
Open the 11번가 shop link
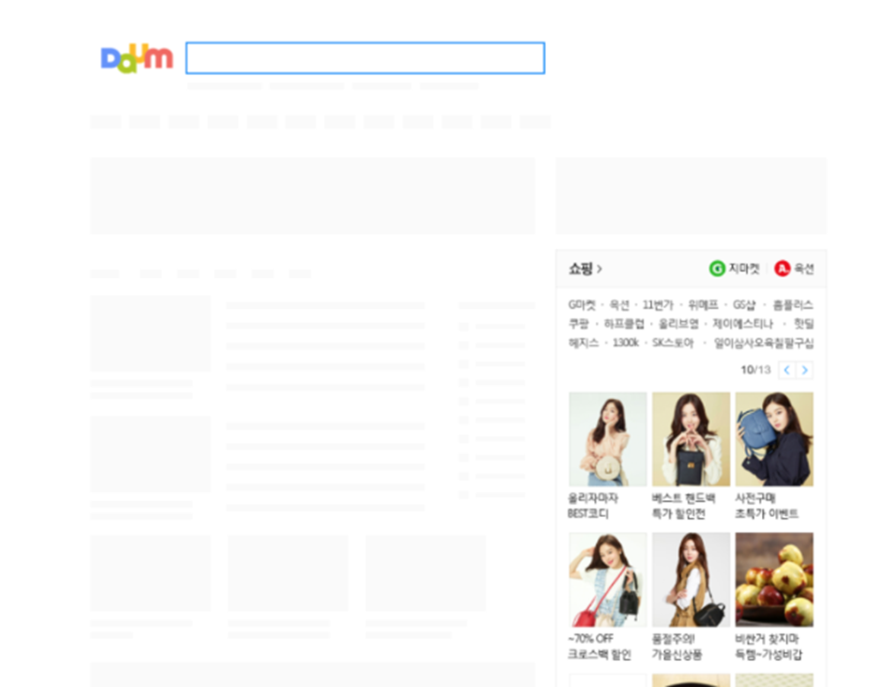pyautogui.click(x=658, y=304)
